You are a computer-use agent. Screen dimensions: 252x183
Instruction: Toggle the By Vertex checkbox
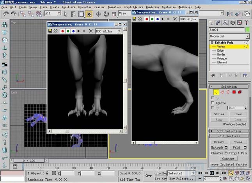(213, 98)
